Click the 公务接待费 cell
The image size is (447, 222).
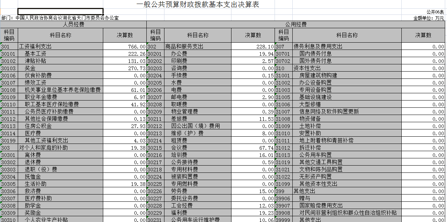198,162
